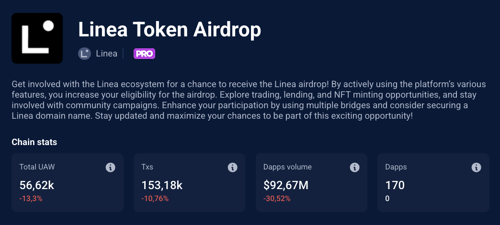The width and height of the screenshot is (500, 225).
Task: Open the Linea chain name link
Action: (106, 54)
